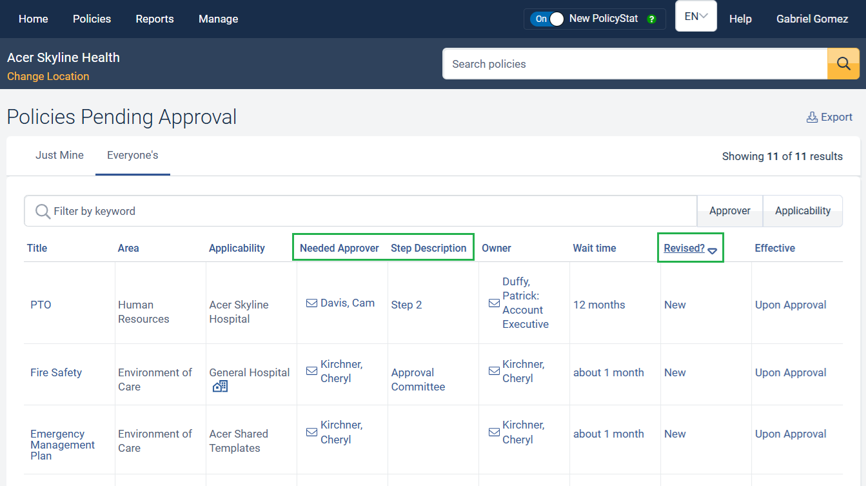866x486 pixels.
Task: Click the orange search magnifier button
Action: [843, 63]
